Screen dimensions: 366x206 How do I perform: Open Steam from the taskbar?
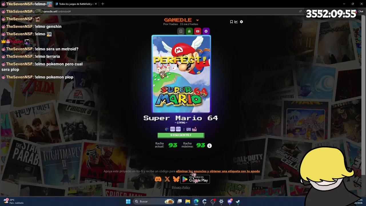238,201
